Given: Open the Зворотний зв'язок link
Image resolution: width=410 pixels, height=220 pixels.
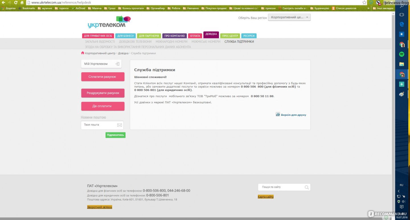Looking at the screenshot, I should coord(100,207).
